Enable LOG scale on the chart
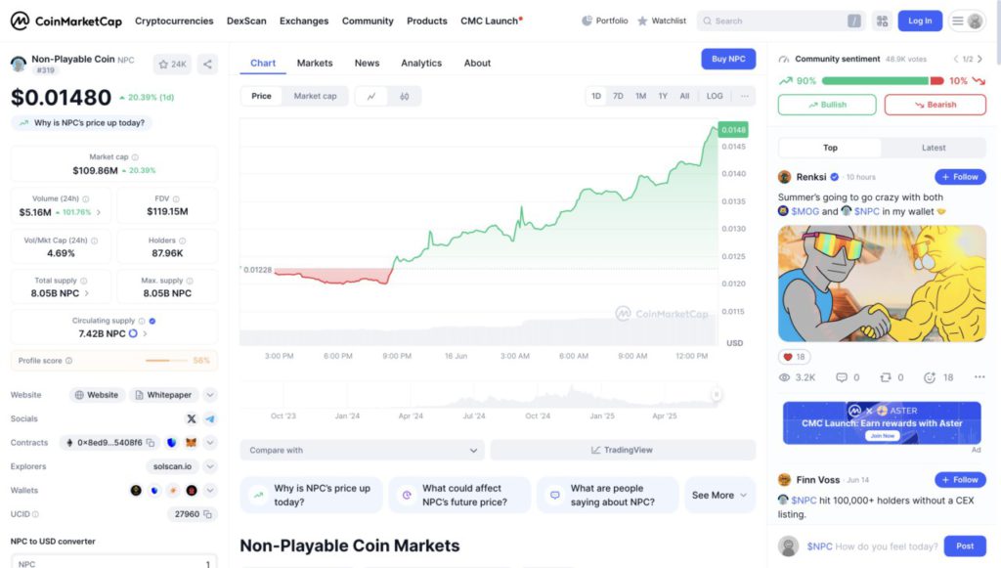Screen dimensions: 1001x568 point(715,97)
